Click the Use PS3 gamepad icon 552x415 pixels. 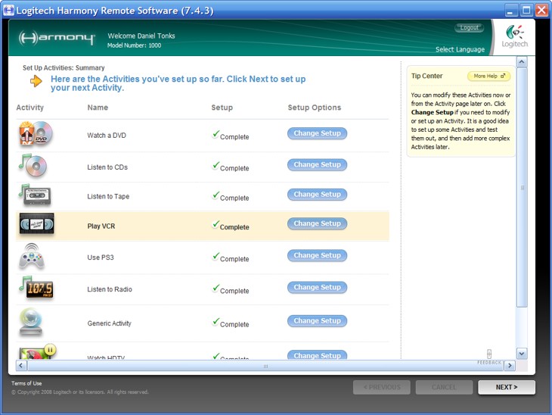pos(32,256)
